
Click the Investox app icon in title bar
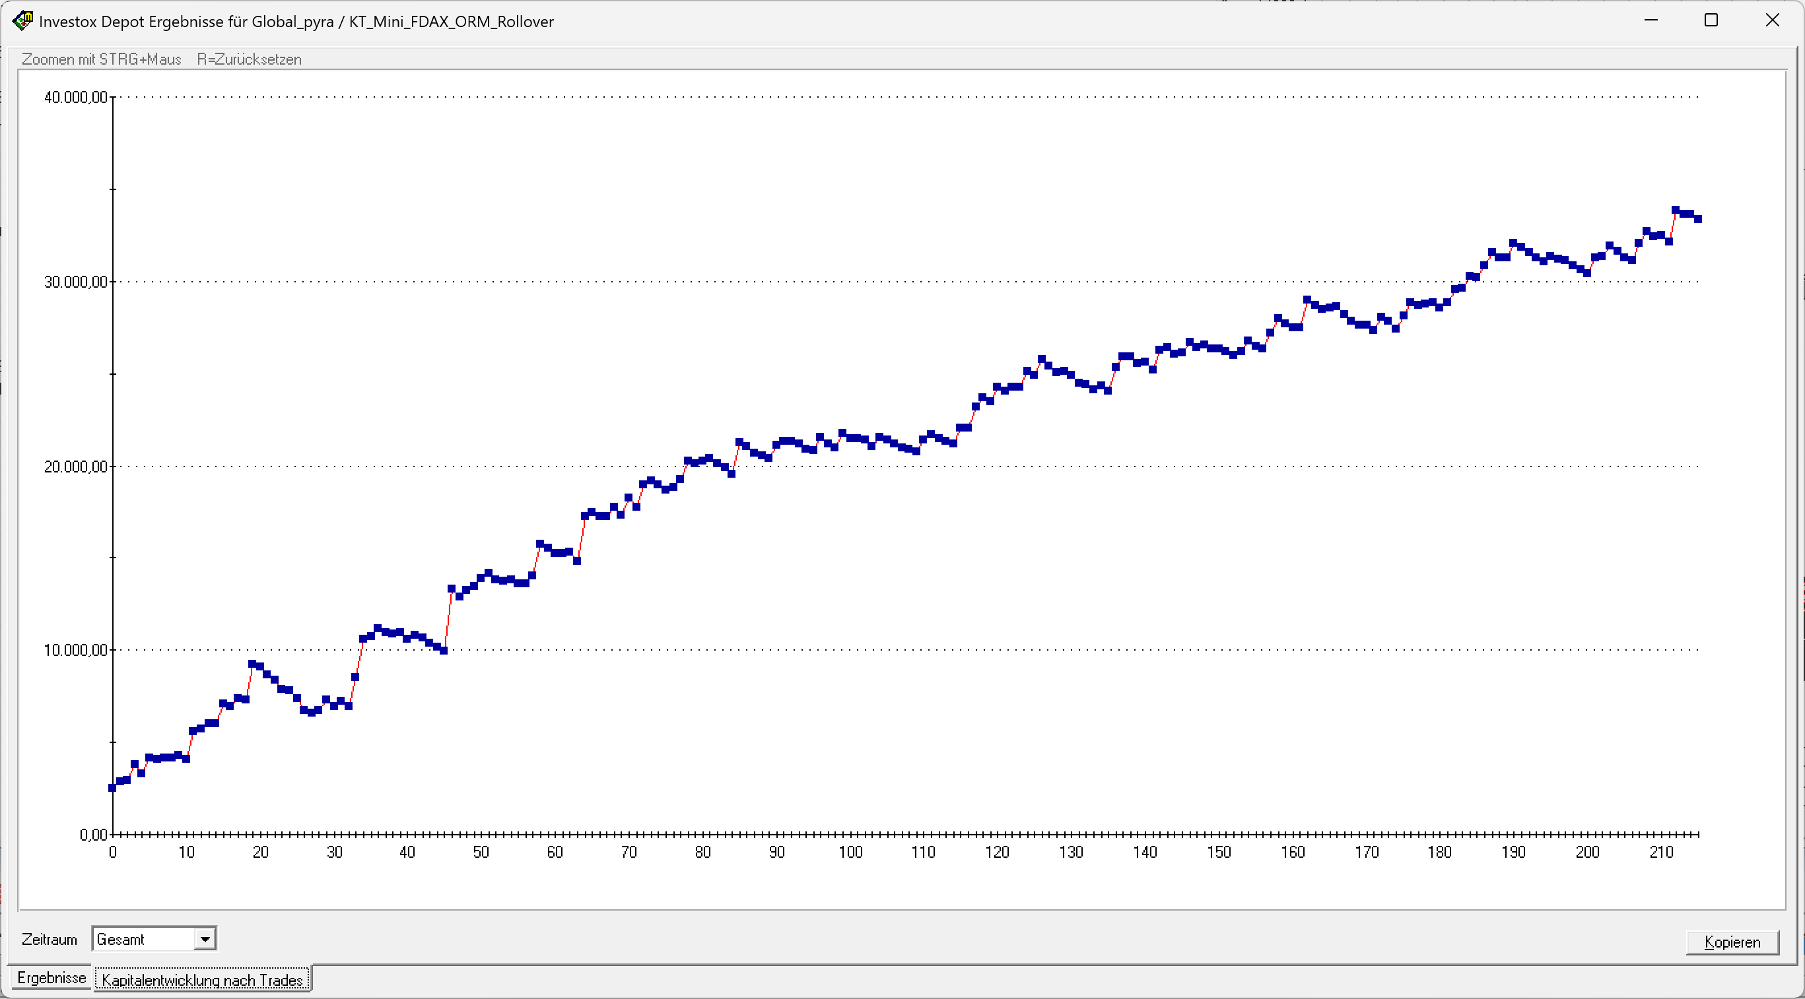coord(22,20)
